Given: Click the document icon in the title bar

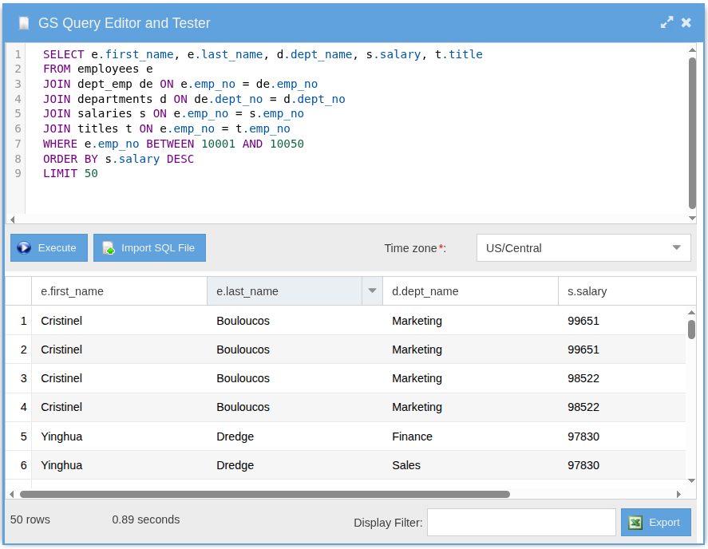Looking at the screenshot, I should 24,23.
